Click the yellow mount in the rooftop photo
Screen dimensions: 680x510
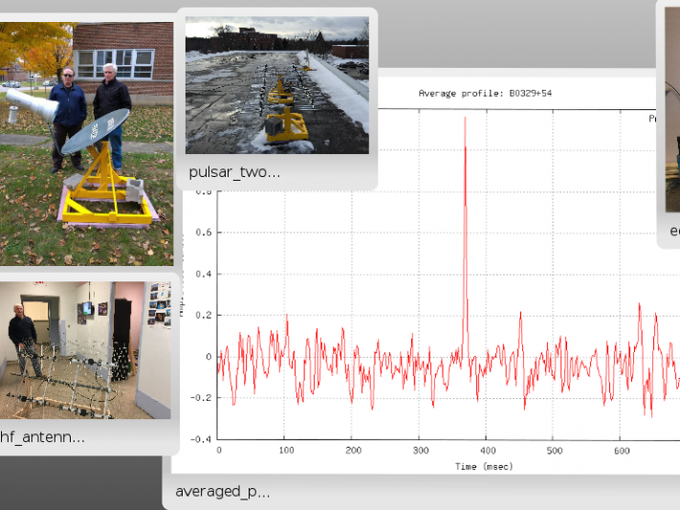(x=287, y=126)
